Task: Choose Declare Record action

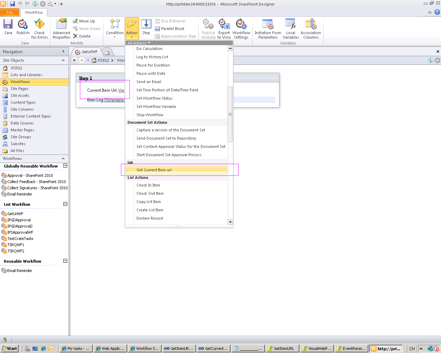Action: [176, 218]
